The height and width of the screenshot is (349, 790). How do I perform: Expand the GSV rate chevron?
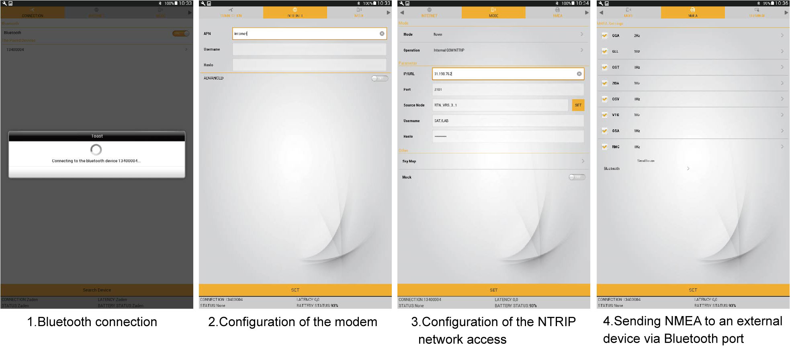tap(782, 99)
